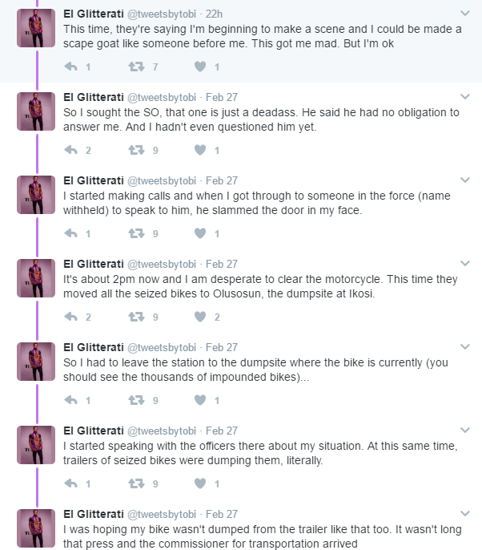Like the 'sought the SO' tweet

coord(199,150)
